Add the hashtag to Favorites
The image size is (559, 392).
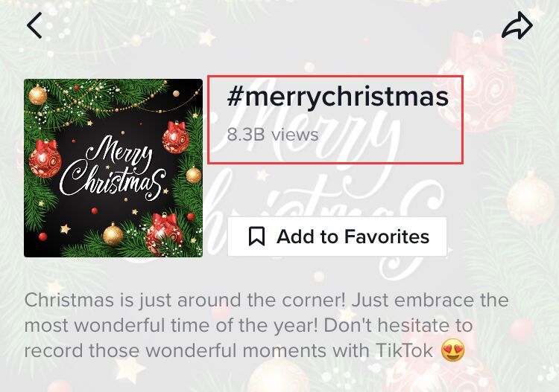tap(337, 237)
